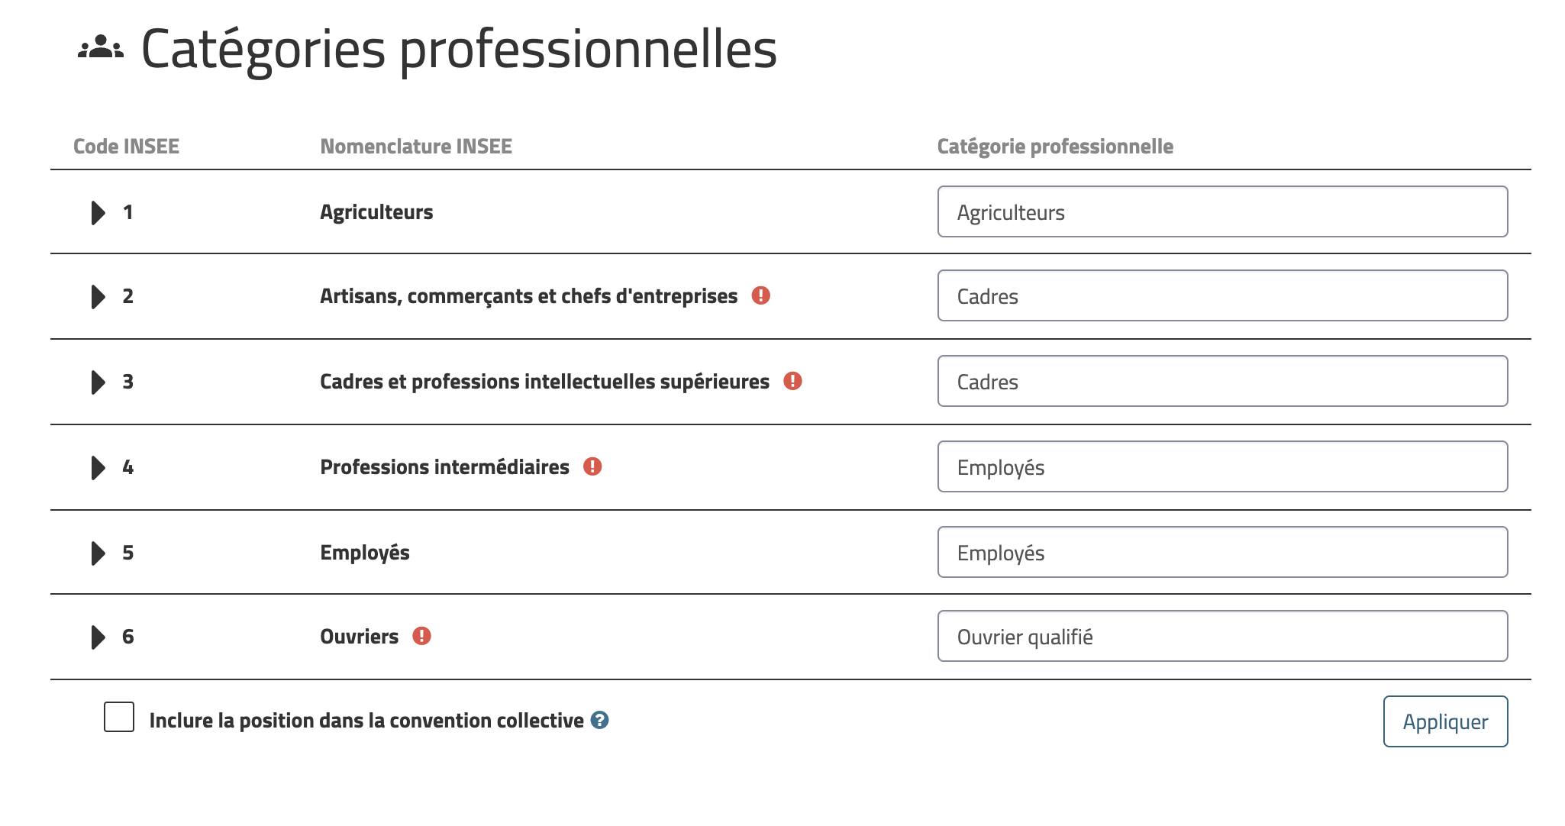Open help icon for convention collective option
1565x826 pixels.
[600, 720]
